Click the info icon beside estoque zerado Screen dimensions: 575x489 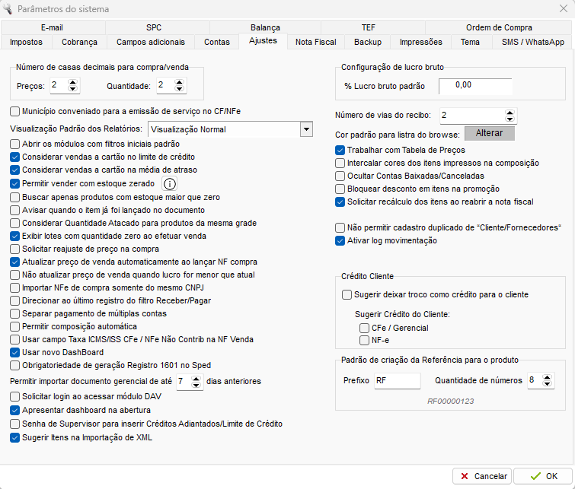[x=169, y=184]
